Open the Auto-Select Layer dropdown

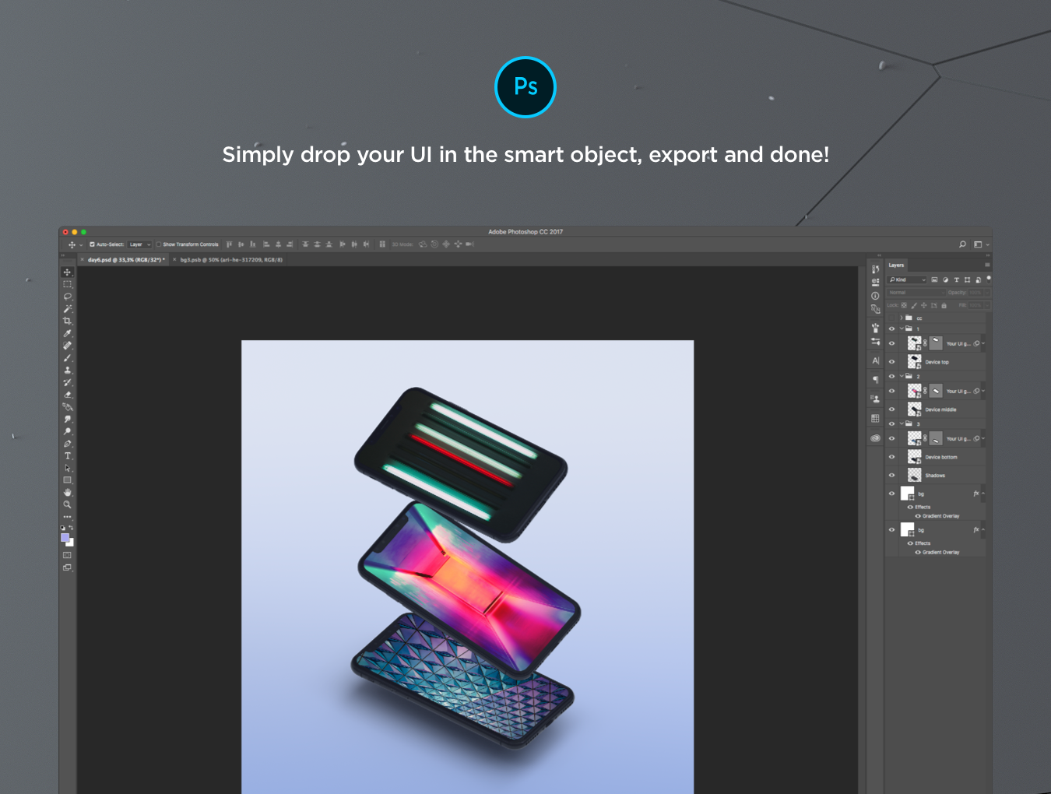coord(140,244)
